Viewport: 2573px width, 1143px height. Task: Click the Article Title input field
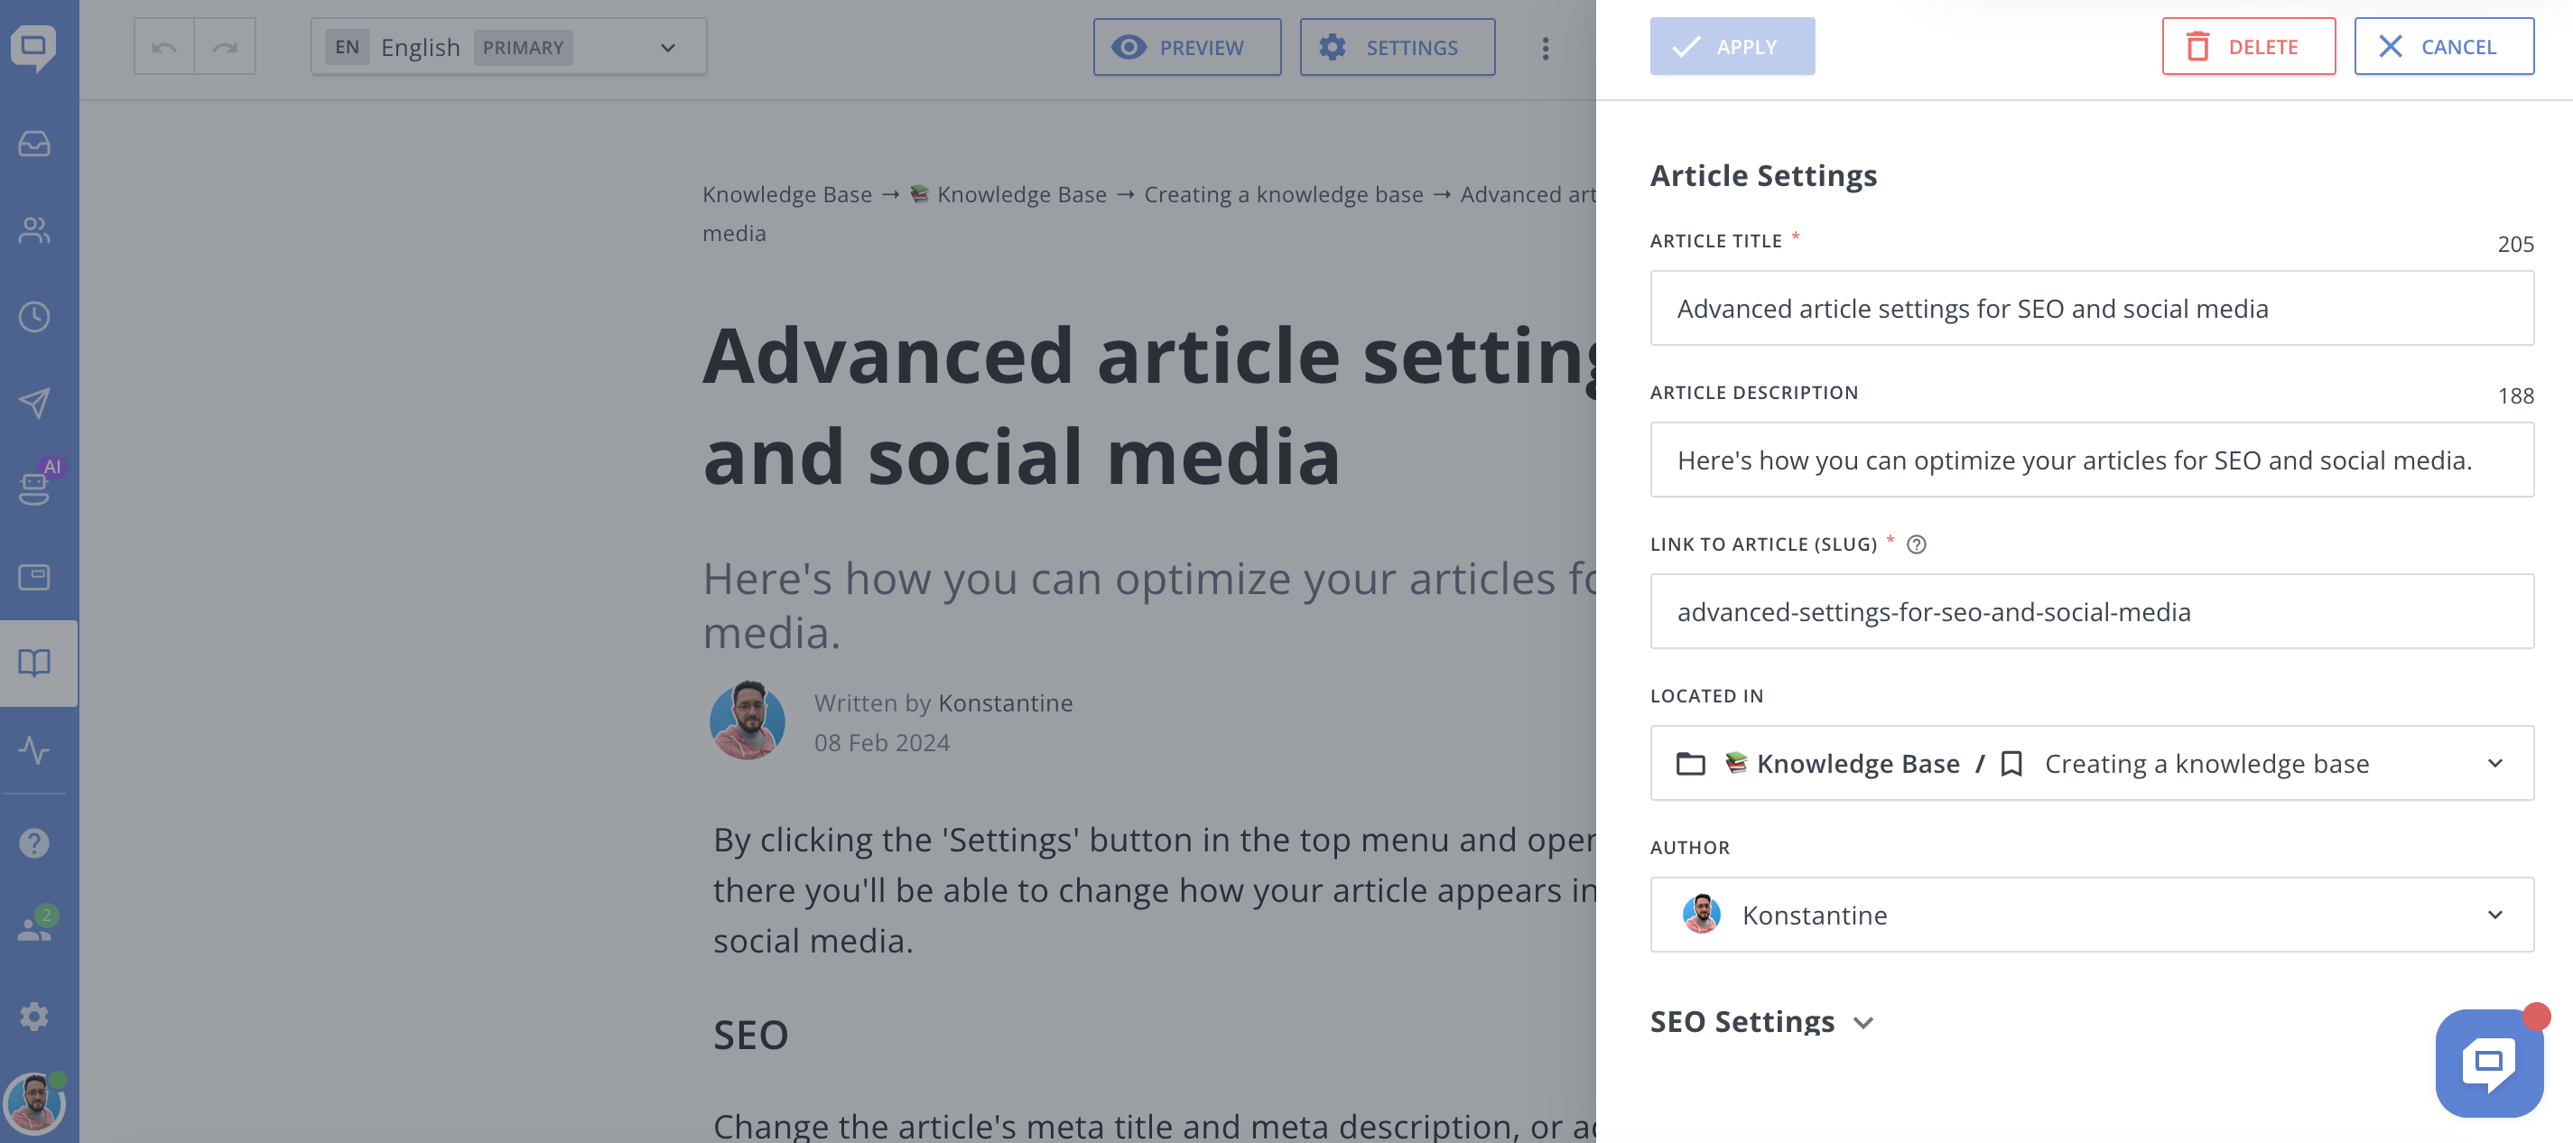(2091, 309)
